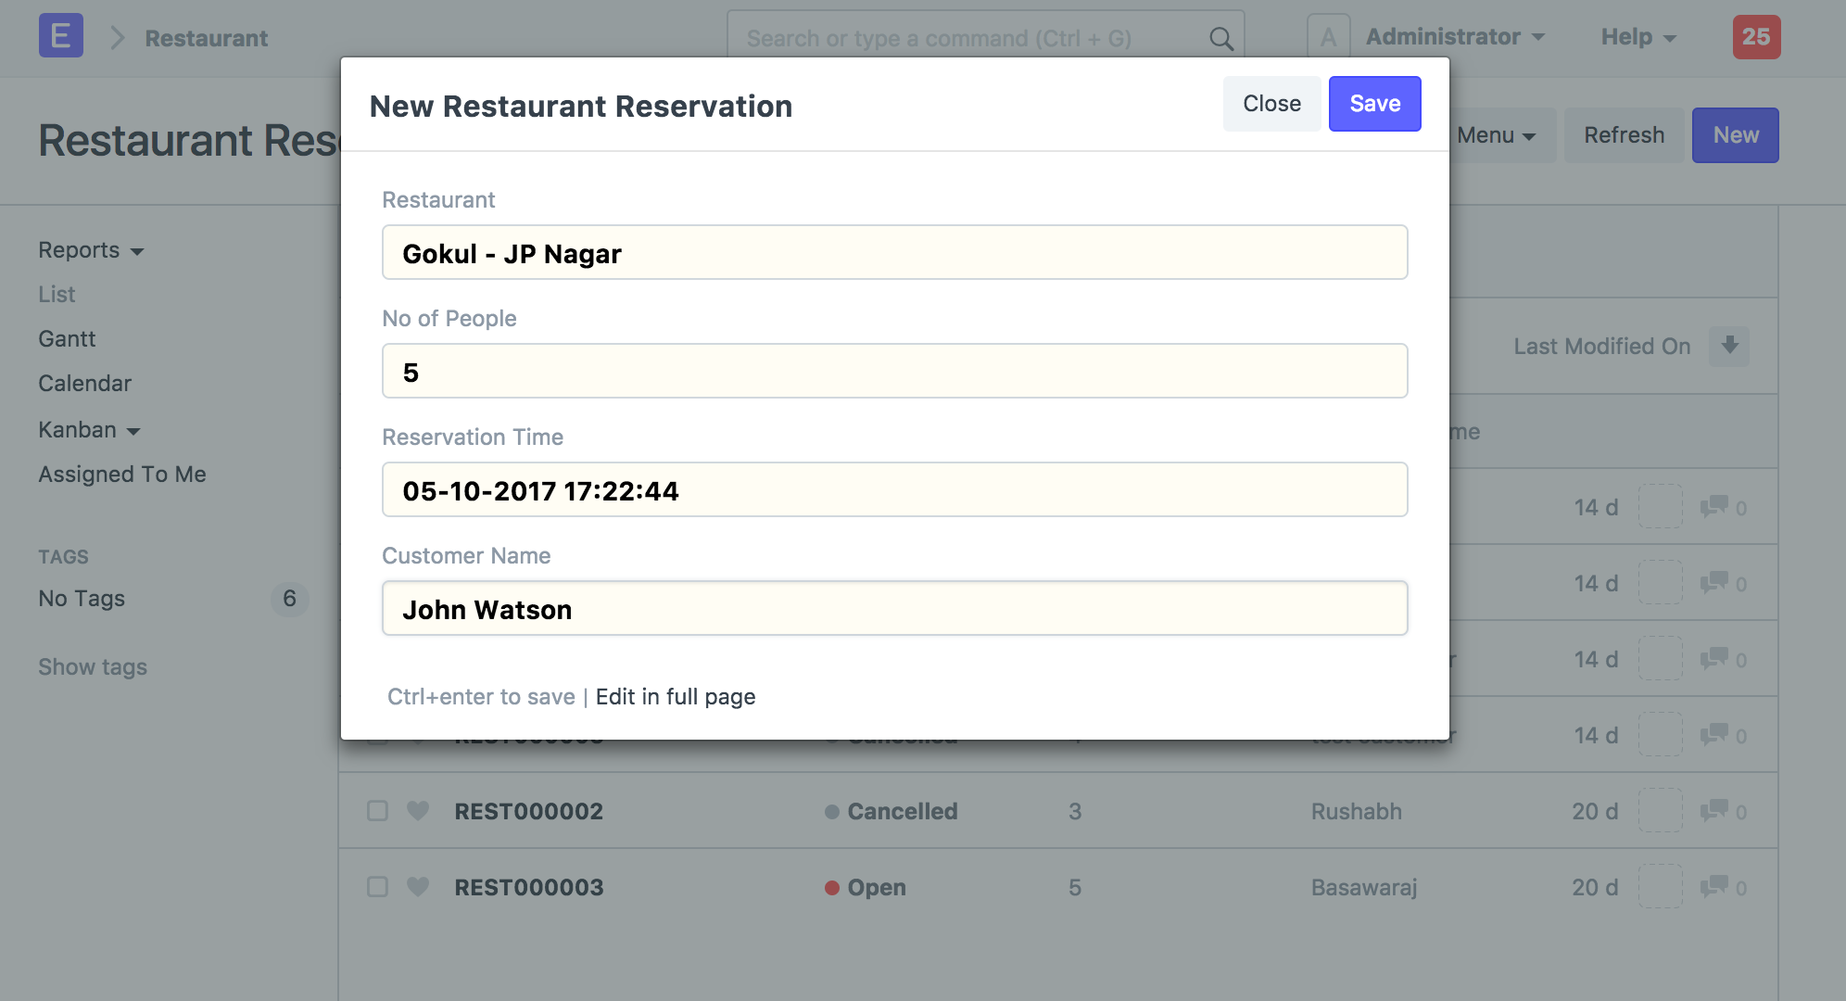Click the Administrator avatar icon
The image size is (1846, 1001).
click(1327, 37)
